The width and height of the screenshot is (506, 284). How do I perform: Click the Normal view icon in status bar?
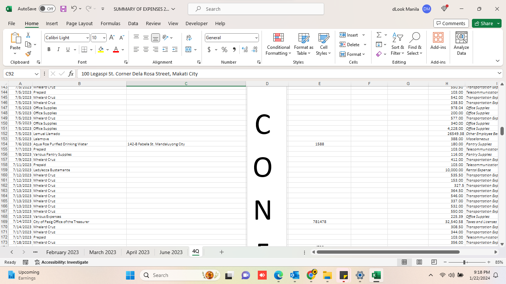(405, 262)
